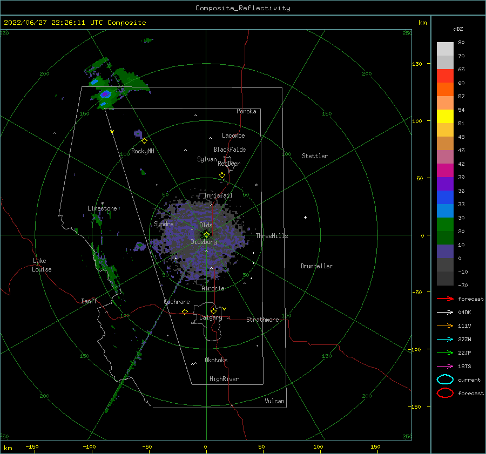The image size is (486, 454).
Task: Select the 42 dBZ pink color swatch
Action: coord(445,157)
